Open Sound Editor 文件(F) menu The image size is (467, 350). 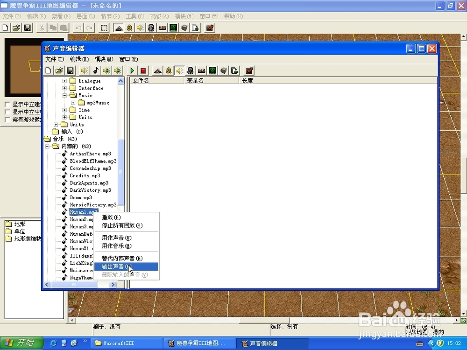55,59
